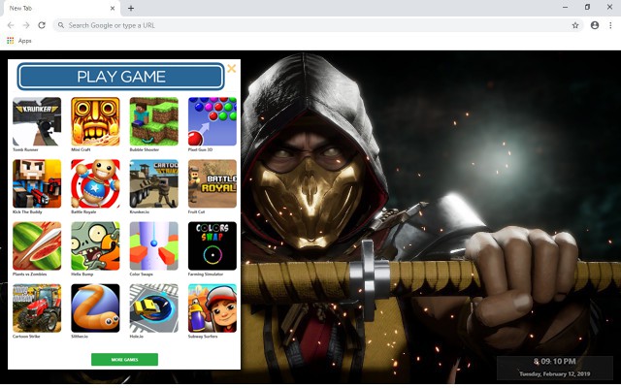The image size is (621, 388).
Task: Bookmark this tab with the star icon
Action: (x=575, y=25)
